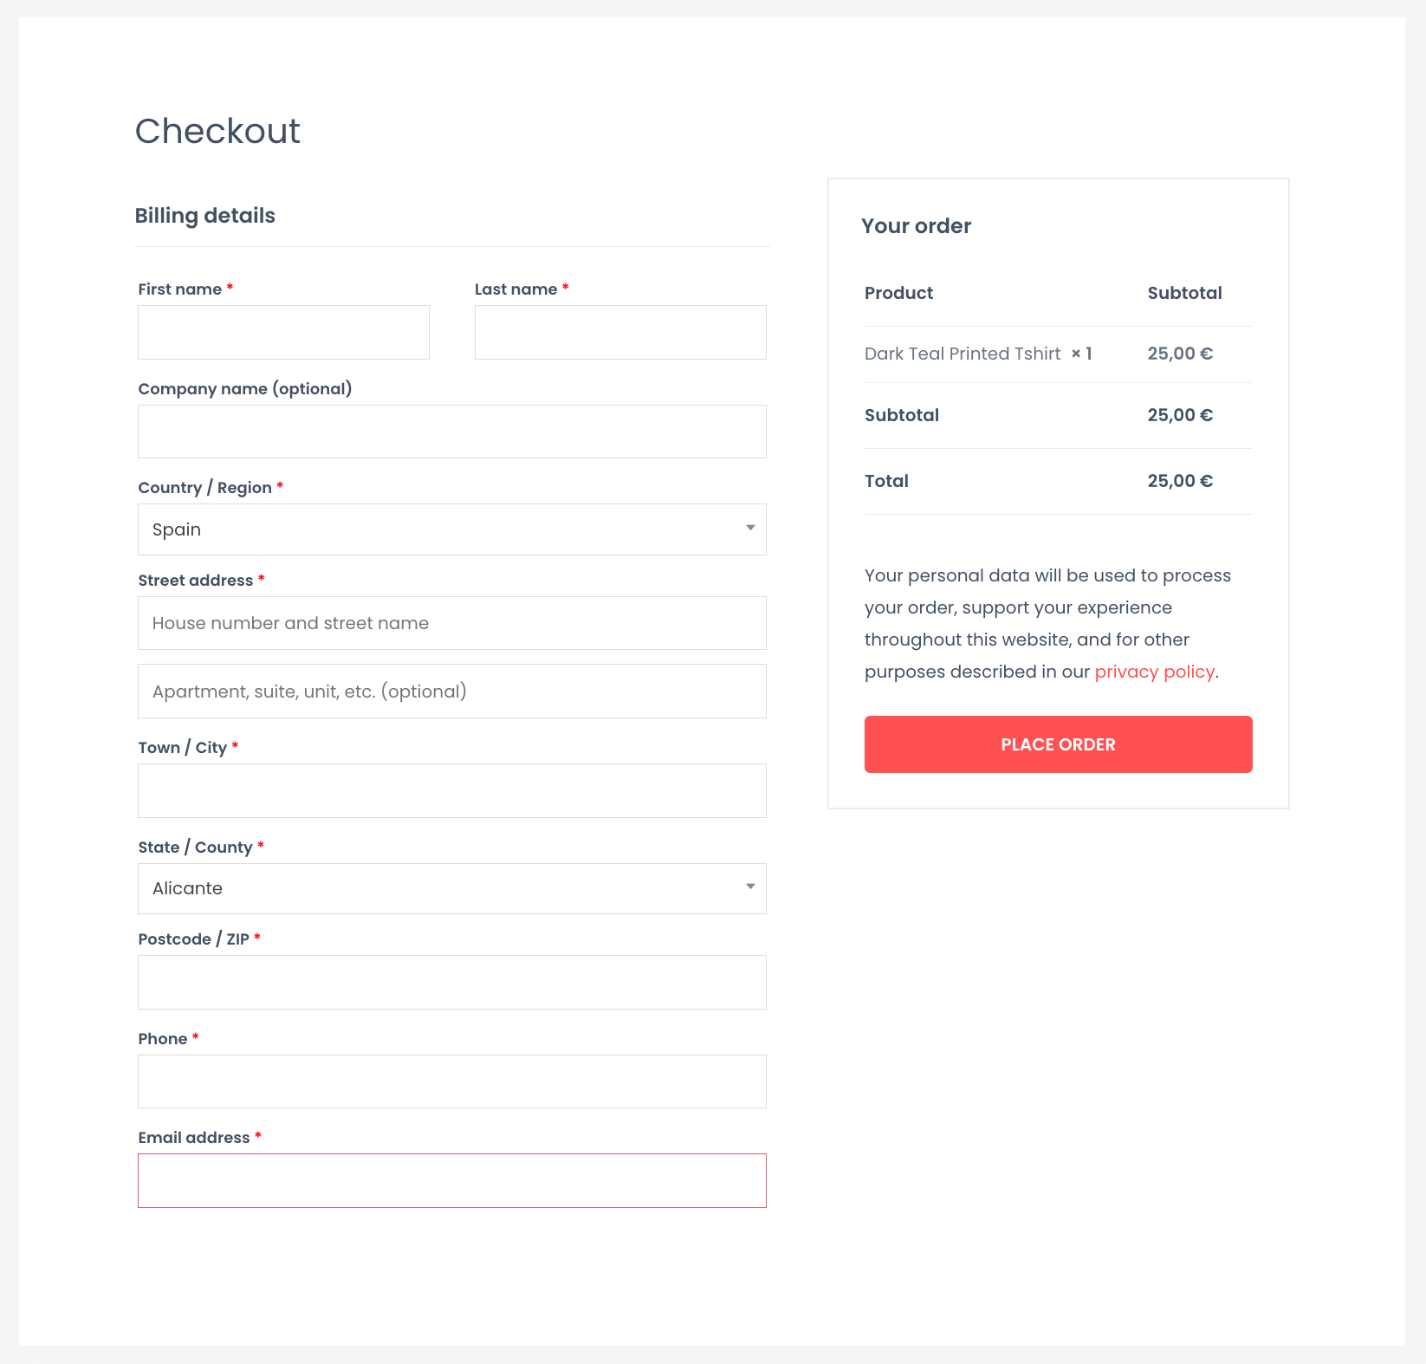This screenshot has width=1426, height=1364.
Task: Click the First name input field
Action: 283,332
